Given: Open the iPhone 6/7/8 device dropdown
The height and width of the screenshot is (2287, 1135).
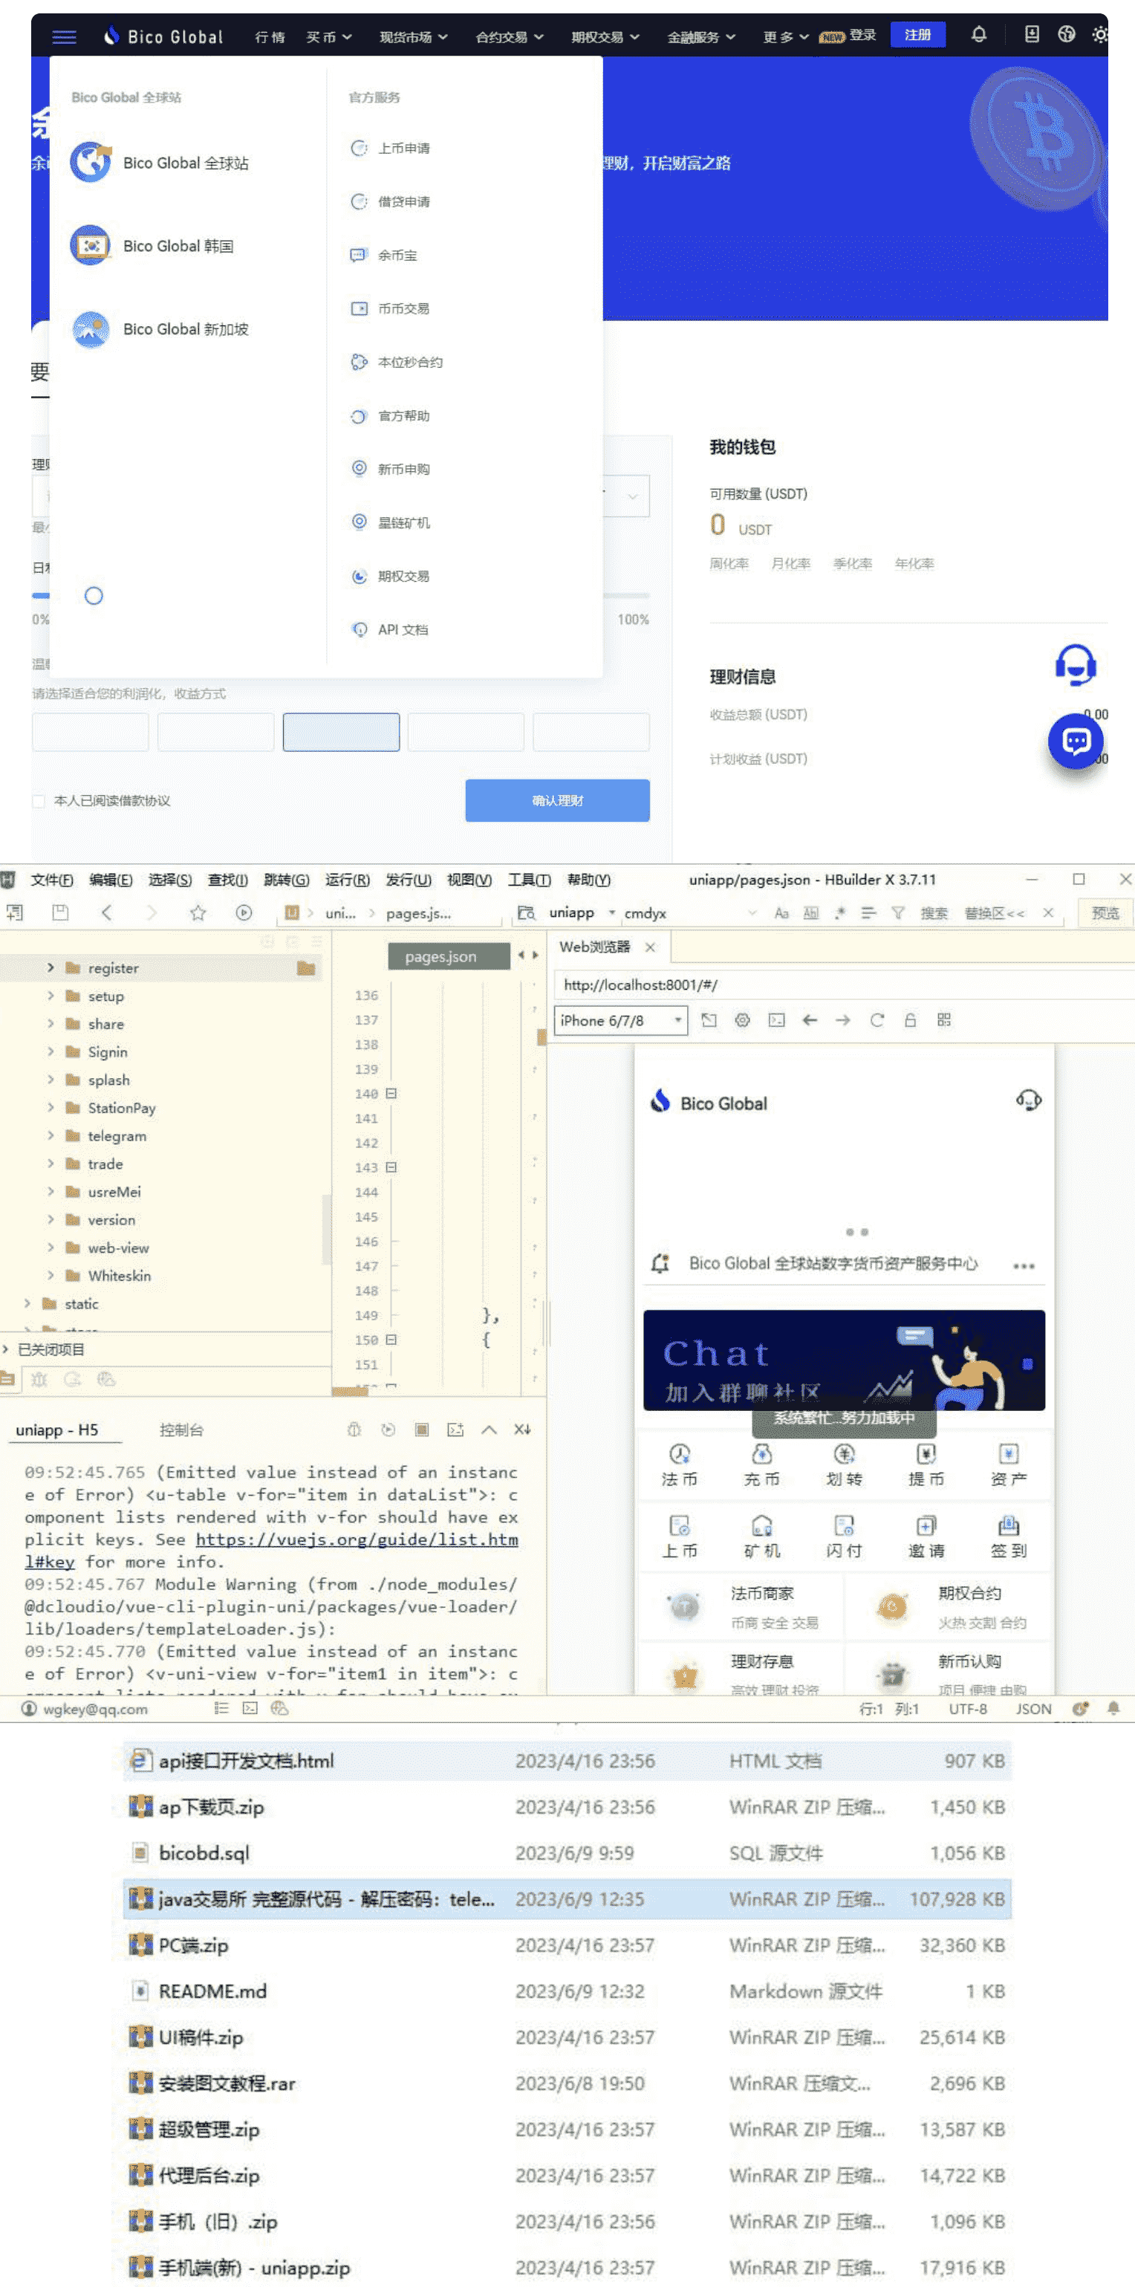Looking at the screenshot, I should (621, 1020).
